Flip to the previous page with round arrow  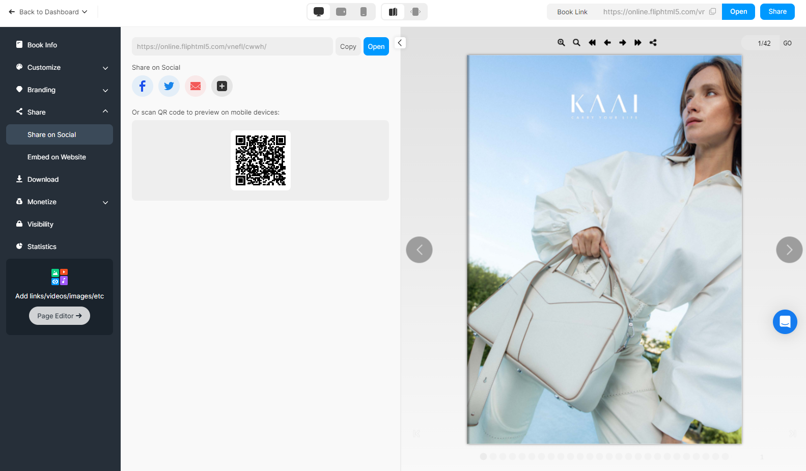coord(419,250)
